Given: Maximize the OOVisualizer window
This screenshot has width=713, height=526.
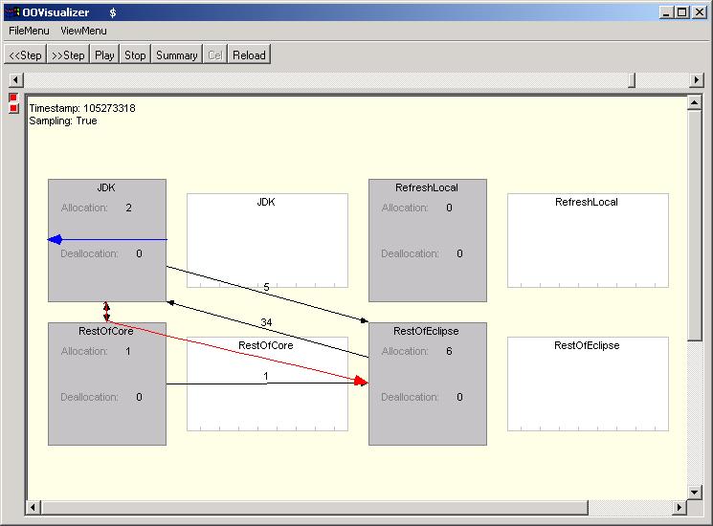Looking at the screenshot, I should tap(681, 12).
